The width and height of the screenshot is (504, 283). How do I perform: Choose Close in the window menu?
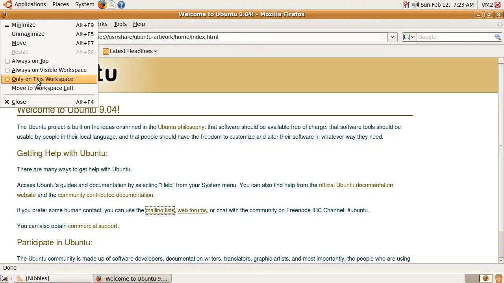pyautogui.click(x=49, y=102)
